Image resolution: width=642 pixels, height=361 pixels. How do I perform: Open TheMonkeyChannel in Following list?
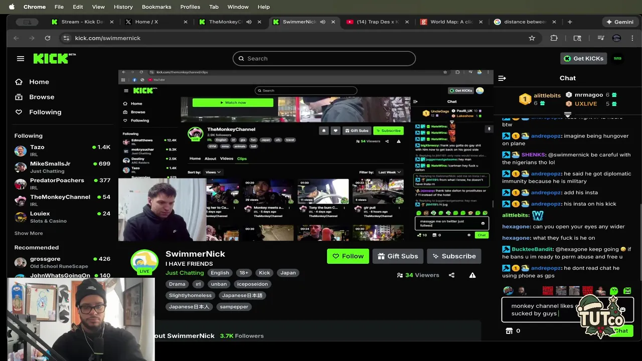tap(62, 201)
